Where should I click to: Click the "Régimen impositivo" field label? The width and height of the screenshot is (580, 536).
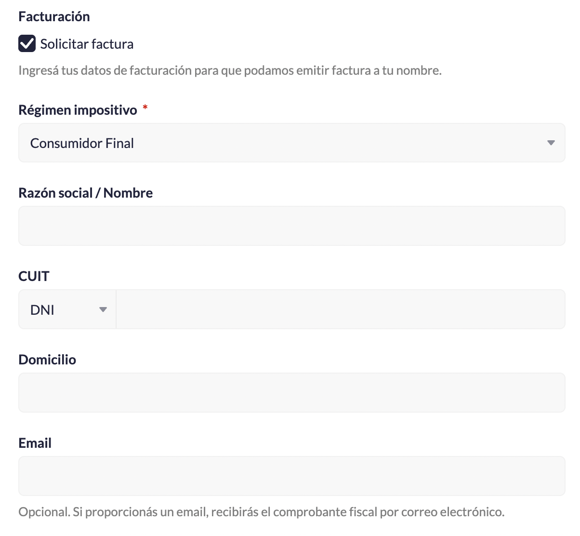tap(78, 110)
